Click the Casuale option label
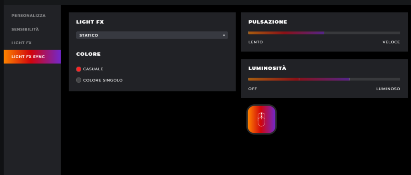 93,69
